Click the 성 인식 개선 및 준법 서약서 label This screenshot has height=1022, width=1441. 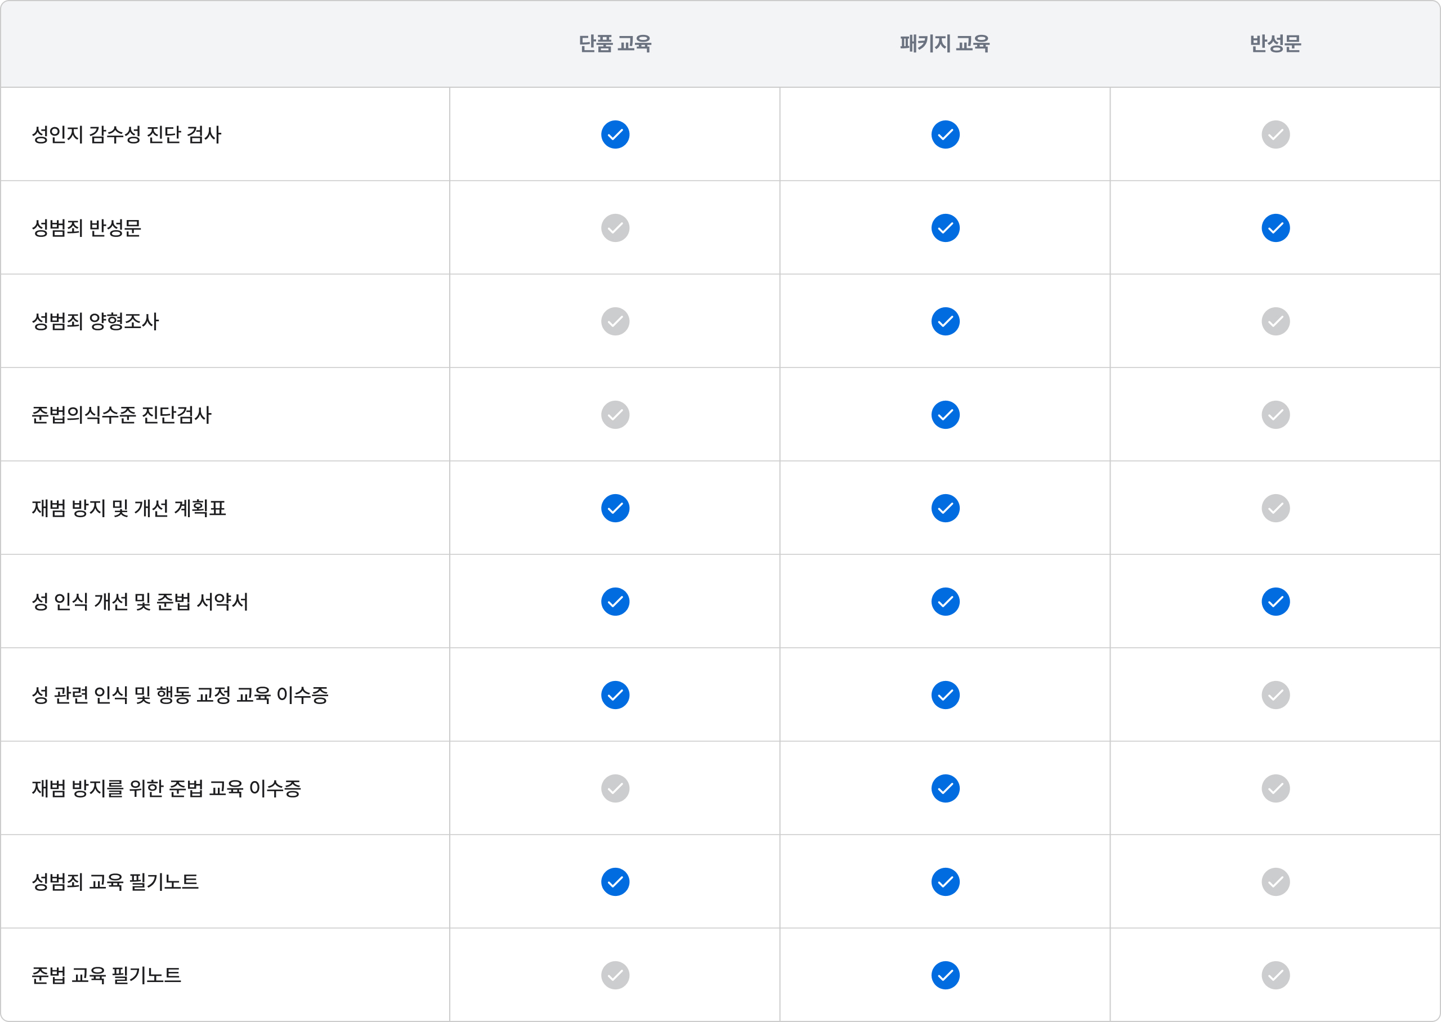click(x=140, y=602)
